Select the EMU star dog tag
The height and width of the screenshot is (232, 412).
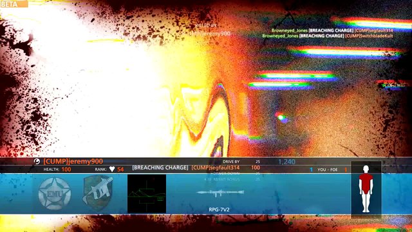[54, 193]
